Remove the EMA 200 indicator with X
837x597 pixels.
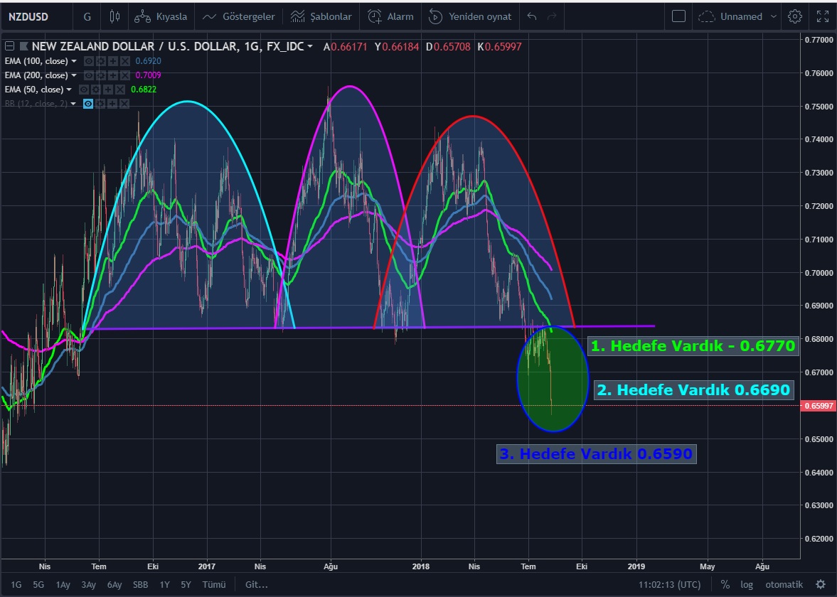point(124,75)
